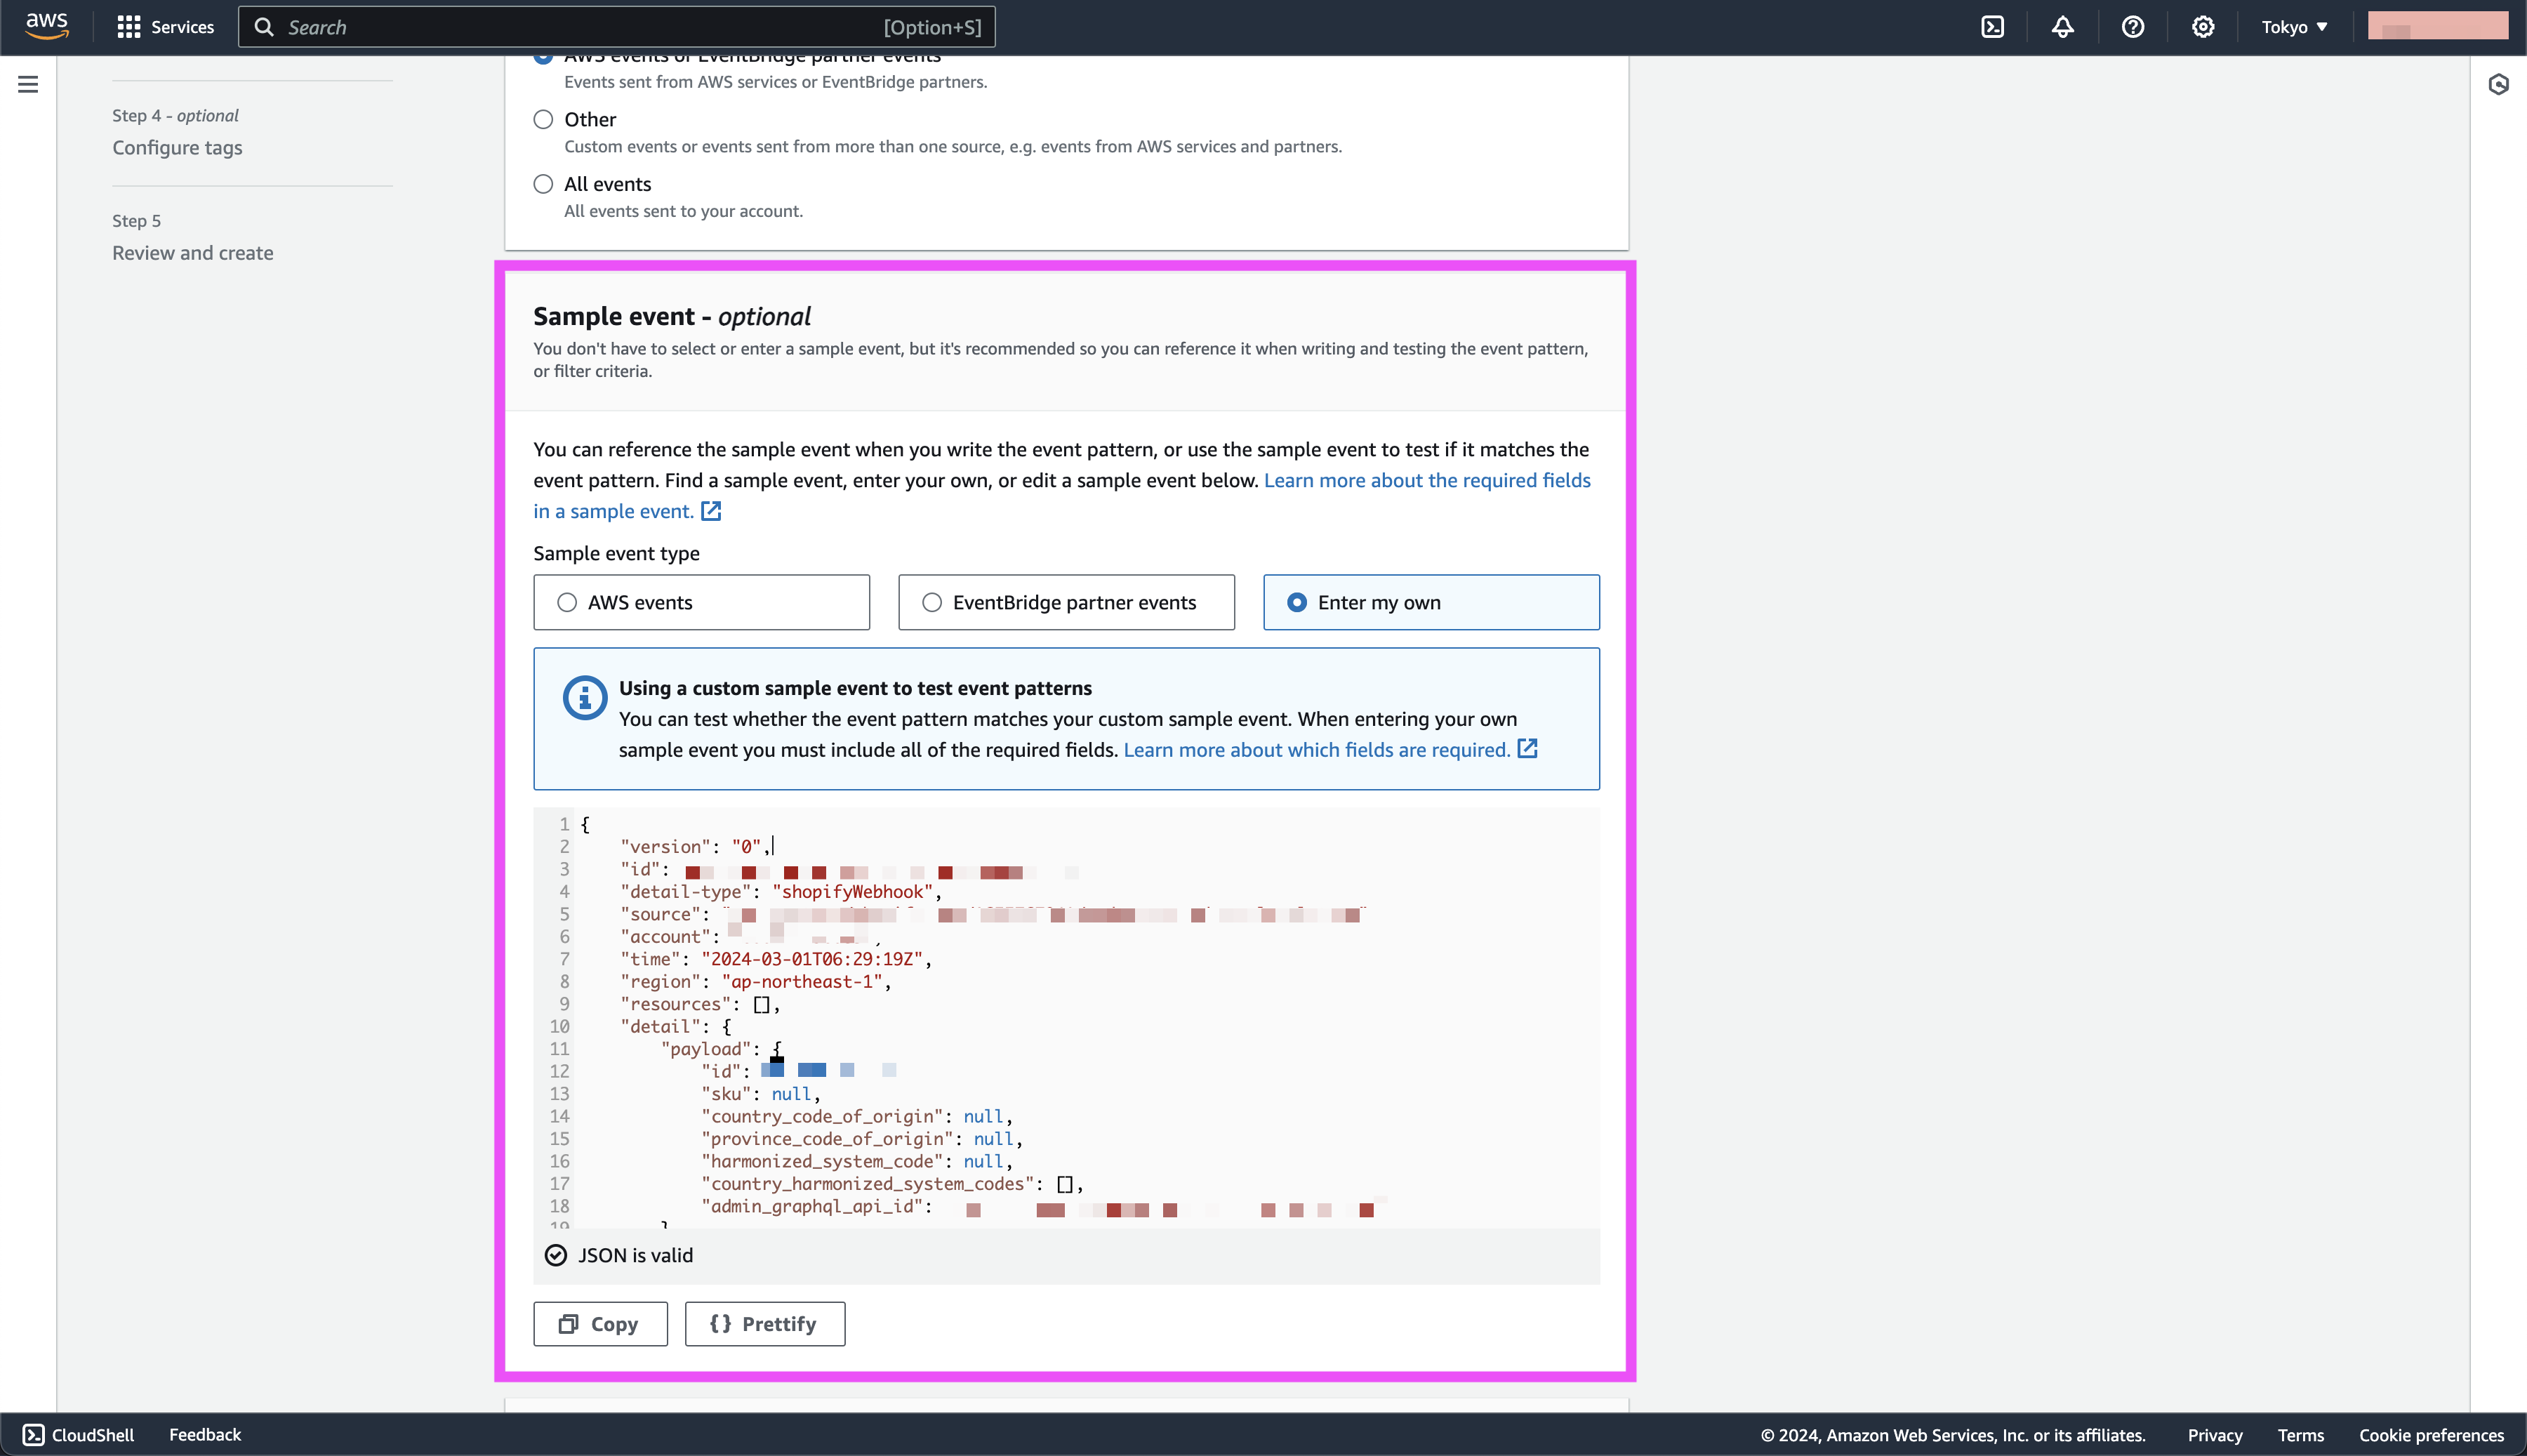Click the "resources" line in editor

pos(700,1004)
